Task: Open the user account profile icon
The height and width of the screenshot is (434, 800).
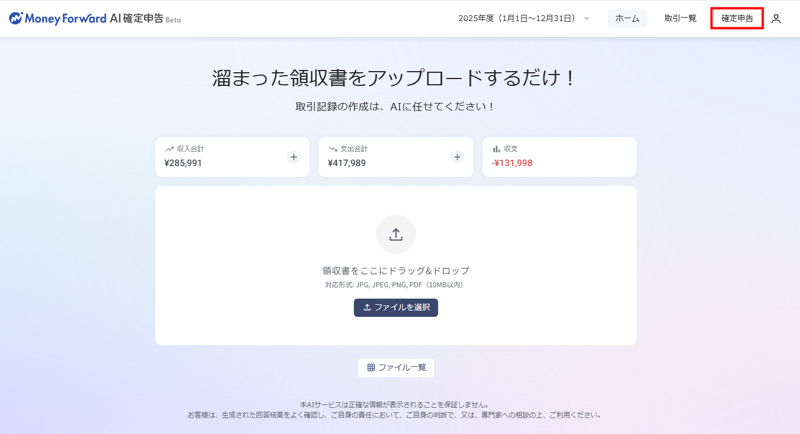Action: click(776, 19)
